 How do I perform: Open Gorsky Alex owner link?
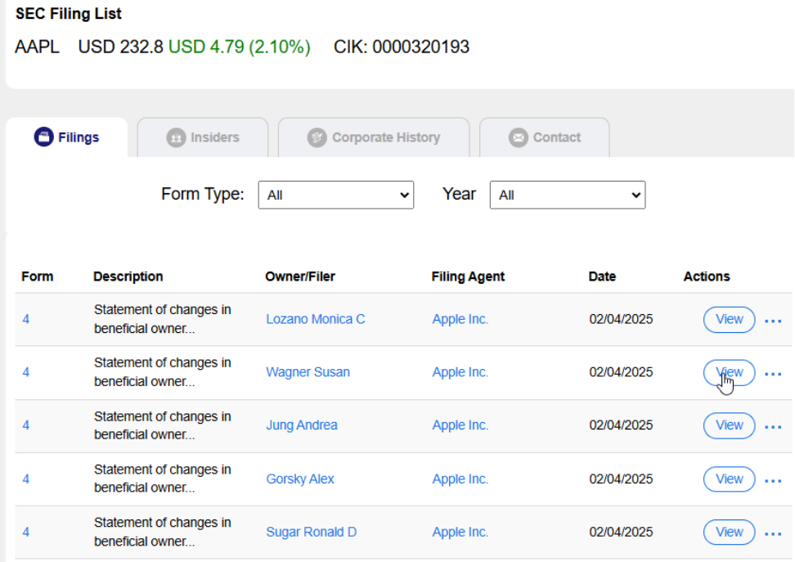click(x=299, y=479)
